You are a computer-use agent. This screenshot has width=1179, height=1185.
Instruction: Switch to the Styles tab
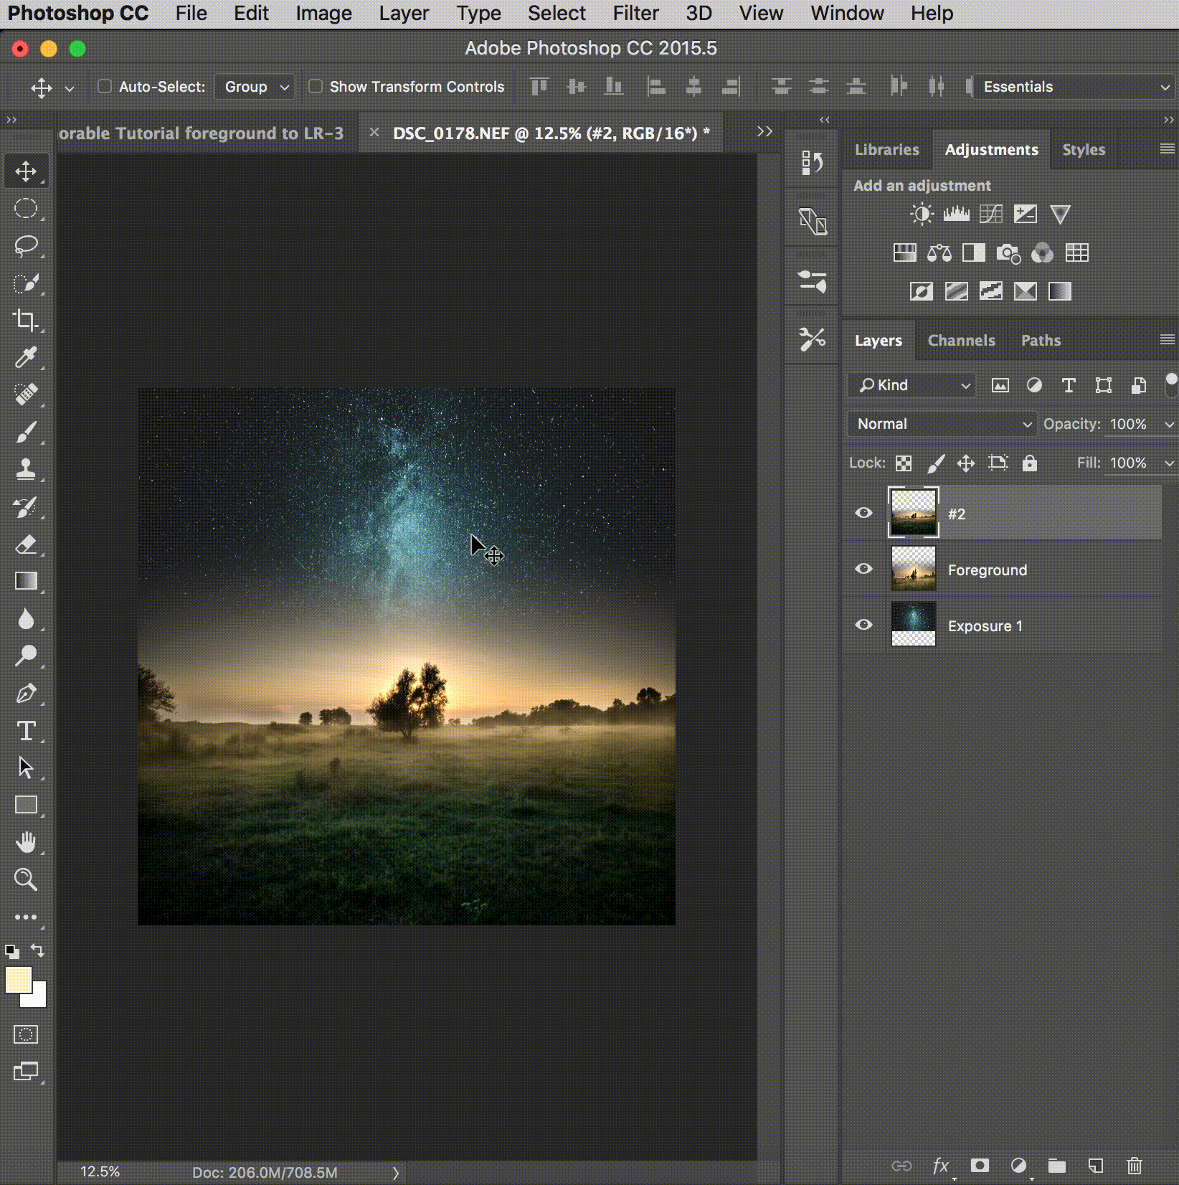(x=1084, y=150)
